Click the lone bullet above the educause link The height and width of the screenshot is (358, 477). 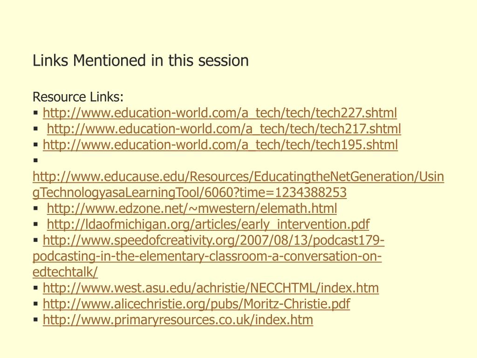35,160
